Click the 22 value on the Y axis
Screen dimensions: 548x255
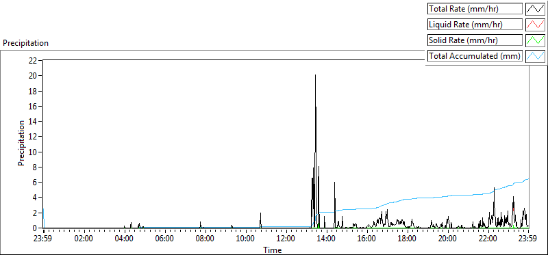33,60
